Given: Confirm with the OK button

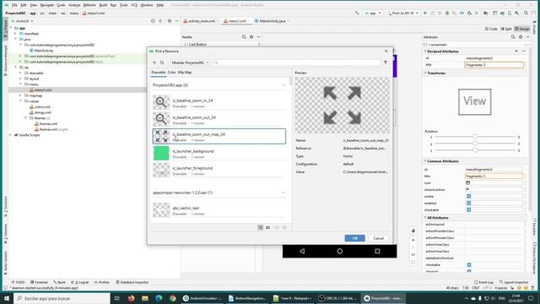Looking at the screenshot, I should (354, 238).
